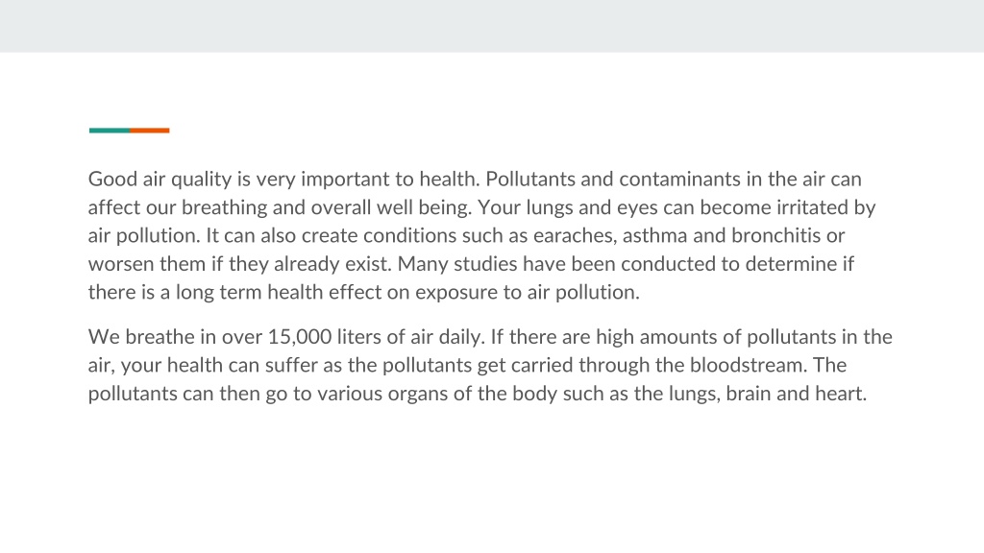Viewport: 984px width, 553px height.
Task: Place cursor on the word "worsen"
Action: (x=121, y=263)
